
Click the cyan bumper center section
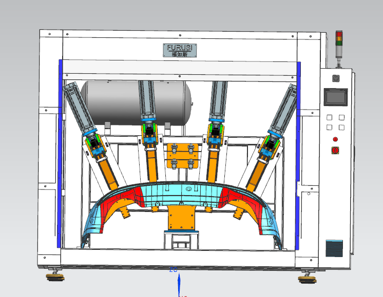tap(180, 192)
